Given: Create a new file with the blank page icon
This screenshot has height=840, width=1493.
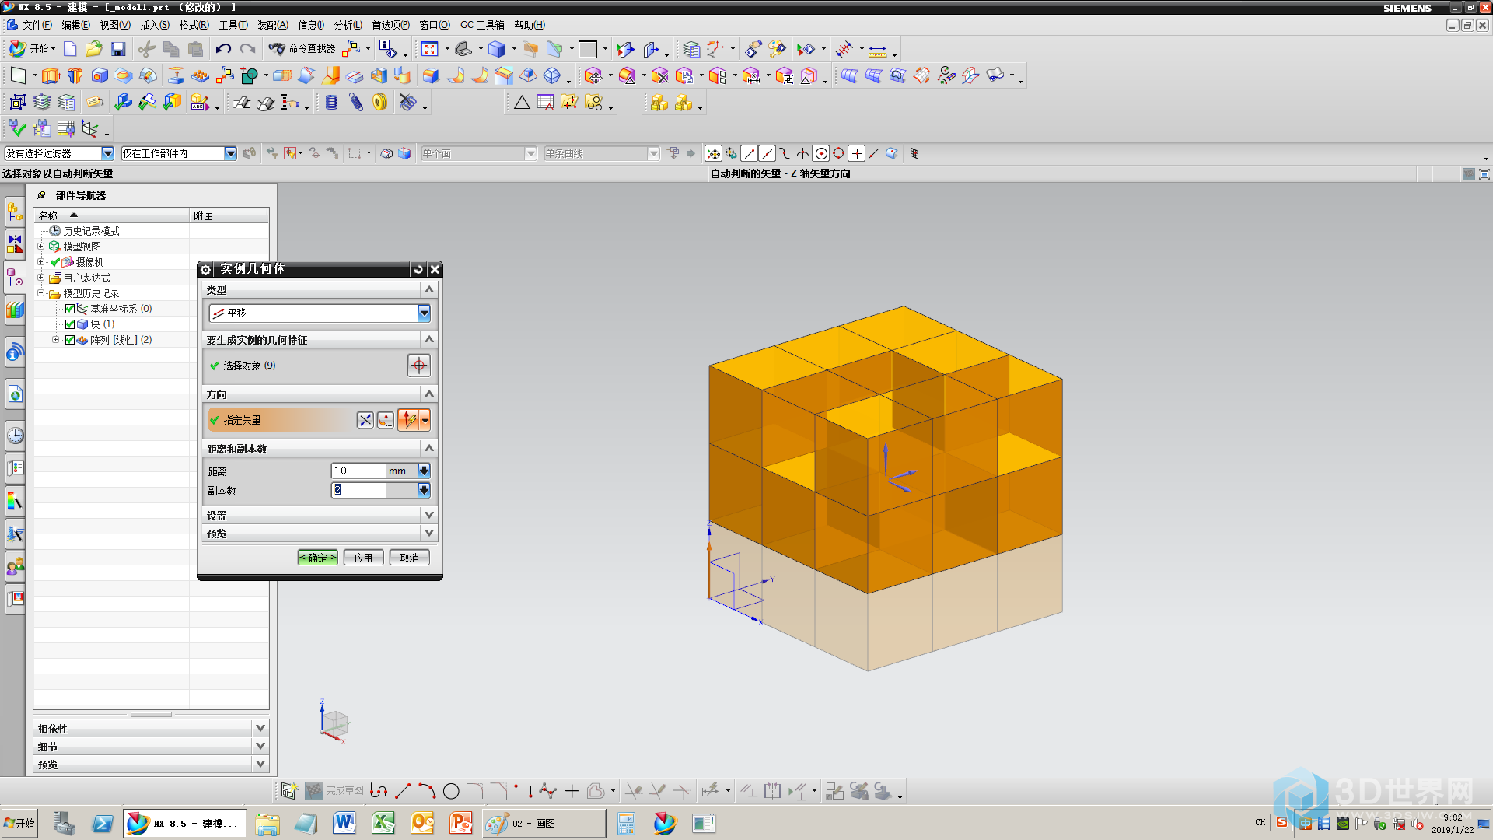Looking at the screenshot, I should point(70,49).
